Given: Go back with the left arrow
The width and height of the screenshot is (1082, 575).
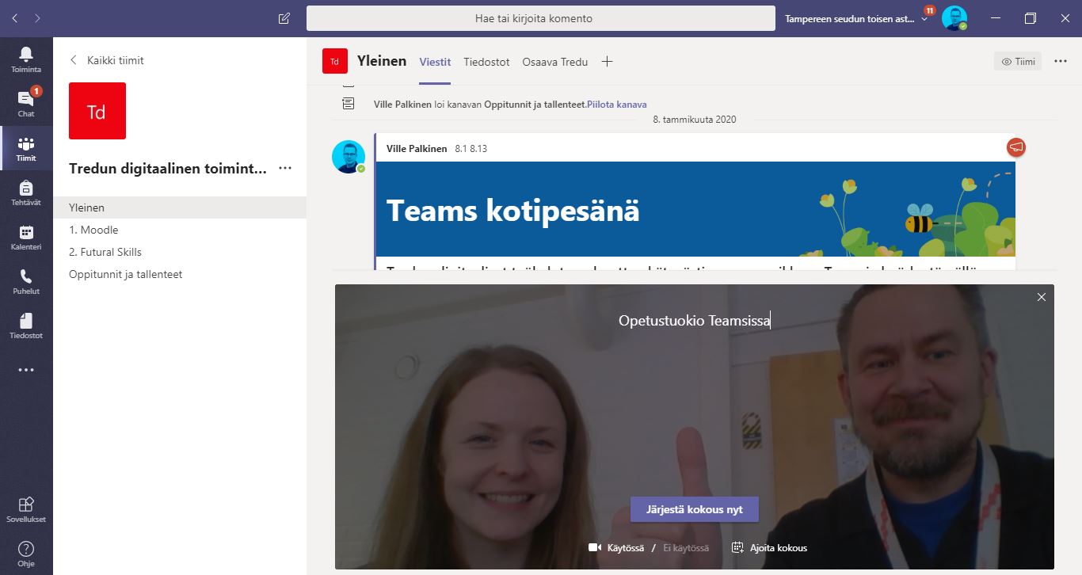Looking at the screenshot, I should point(15,17).
